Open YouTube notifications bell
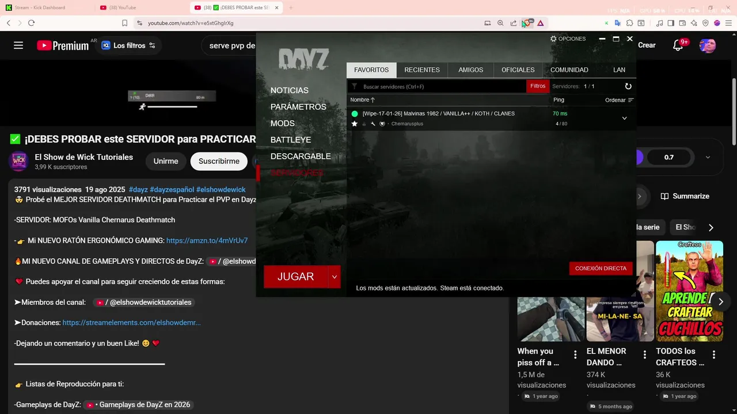Image resolution: width=737 pixels, height=414 pixels. (x=678, y=45)
